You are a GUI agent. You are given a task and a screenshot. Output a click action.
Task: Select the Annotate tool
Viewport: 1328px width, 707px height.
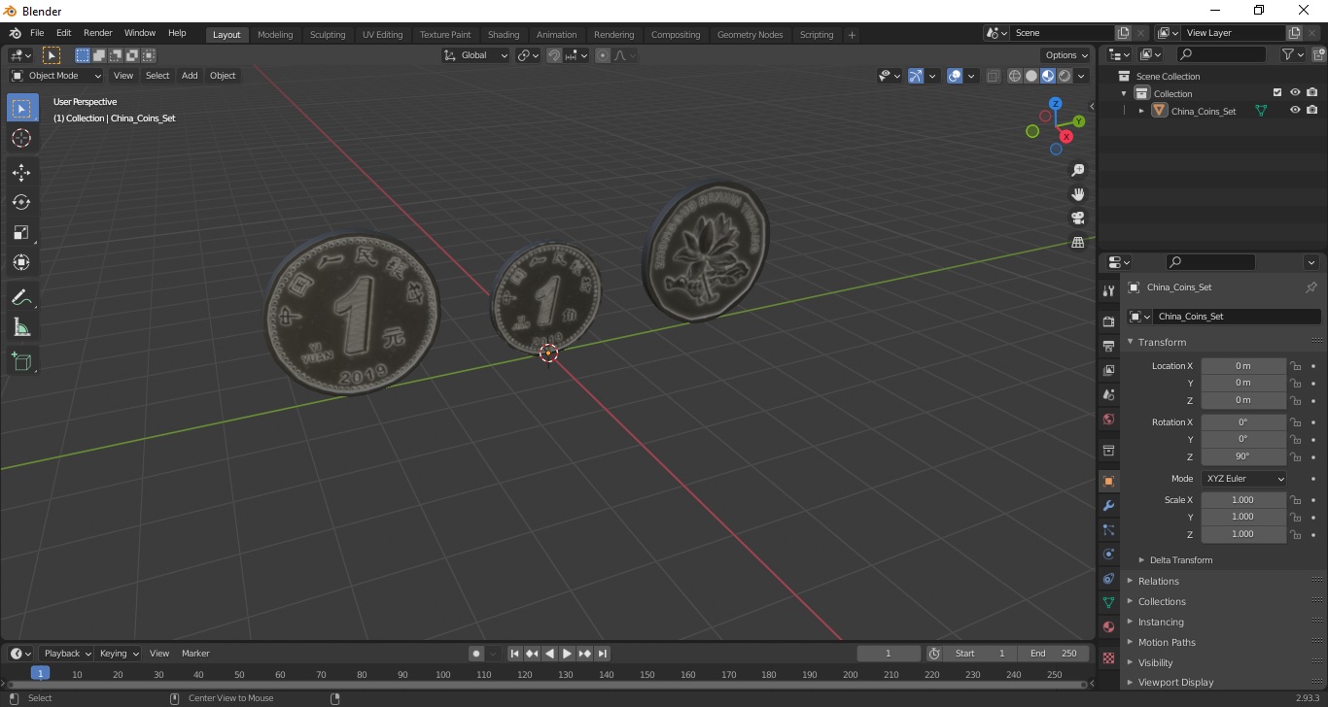[21, 296]
